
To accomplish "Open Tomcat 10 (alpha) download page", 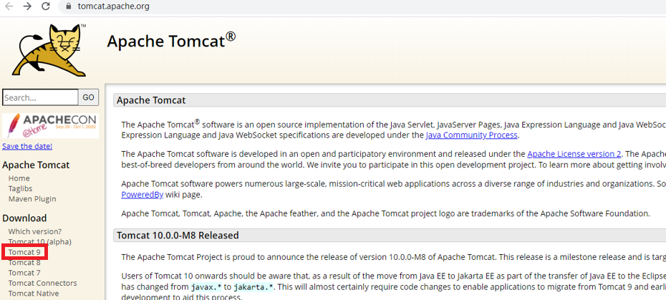I will [x=40, y=242].
